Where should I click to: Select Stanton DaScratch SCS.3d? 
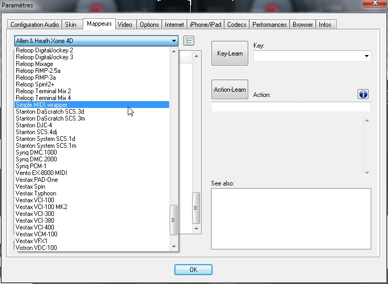(x=92, y=112)
